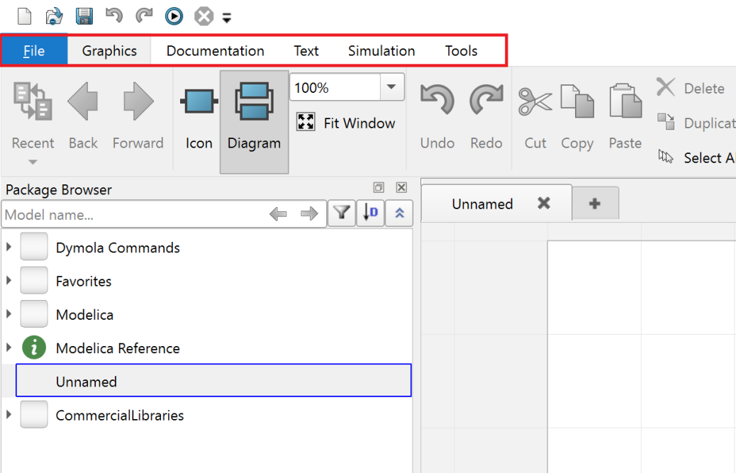
Task: Click the Back navigation arrow in ribbon
Action: pyautogui.click(x=83, y=116)
